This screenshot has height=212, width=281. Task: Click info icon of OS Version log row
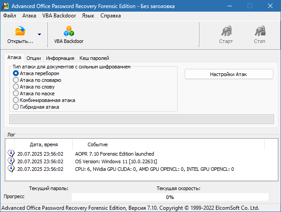(11, 161)
